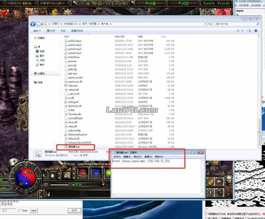Select the web.config file

point(74,131)
